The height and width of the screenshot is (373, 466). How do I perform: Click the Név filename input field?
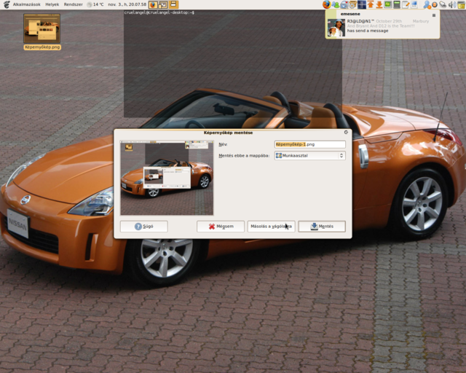pos(309,144)
